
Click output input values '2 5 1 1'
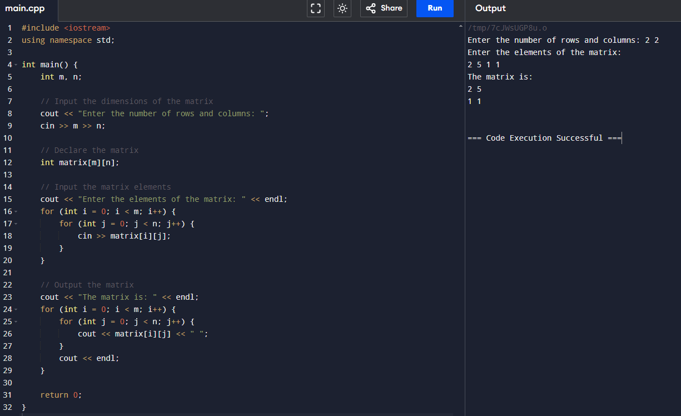(484, 65)
